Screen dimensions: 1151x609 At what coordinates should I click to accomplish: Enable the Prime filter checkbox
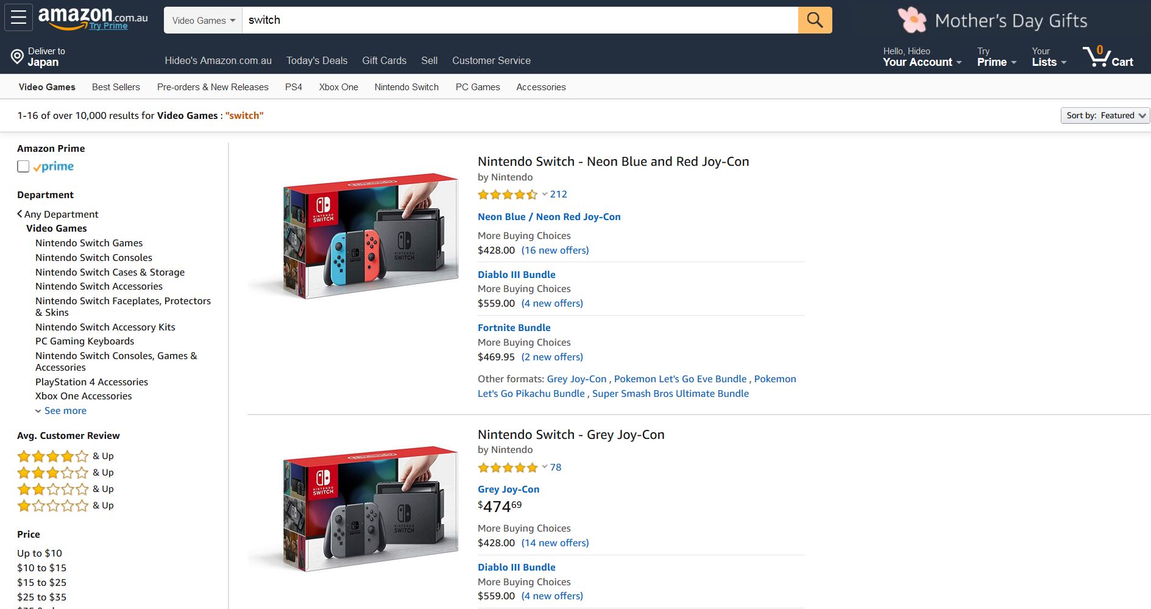pos(23,166)
